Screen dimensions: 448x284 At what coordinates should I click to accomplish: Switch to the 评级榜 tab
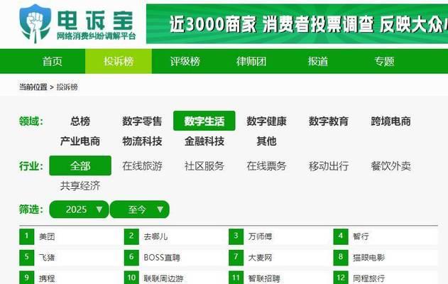(185, 61)
